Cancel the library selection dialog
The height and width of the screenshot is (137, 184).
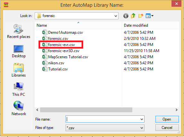[x=167, y=128]
